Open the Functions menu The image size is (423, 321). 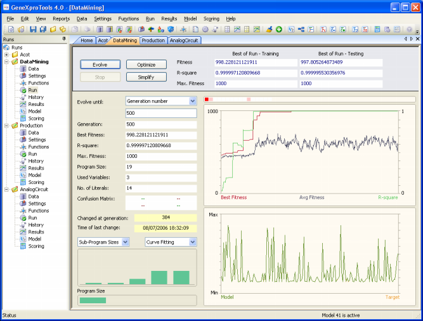click(x=128, y=18)
